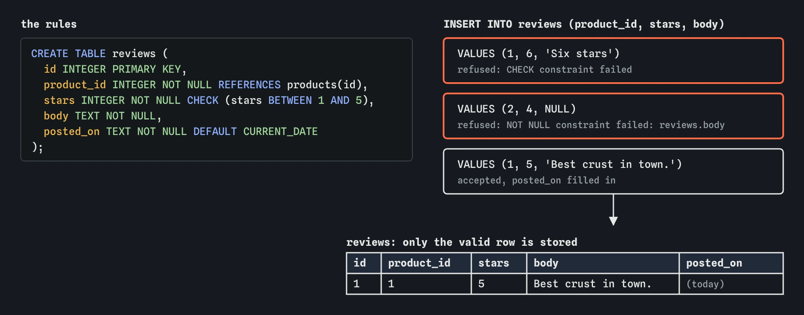Select the "body TEXT NOT NULL," code line
This screenshot has height=315, width=804.
pyautogui.click(x=103, y=116)
